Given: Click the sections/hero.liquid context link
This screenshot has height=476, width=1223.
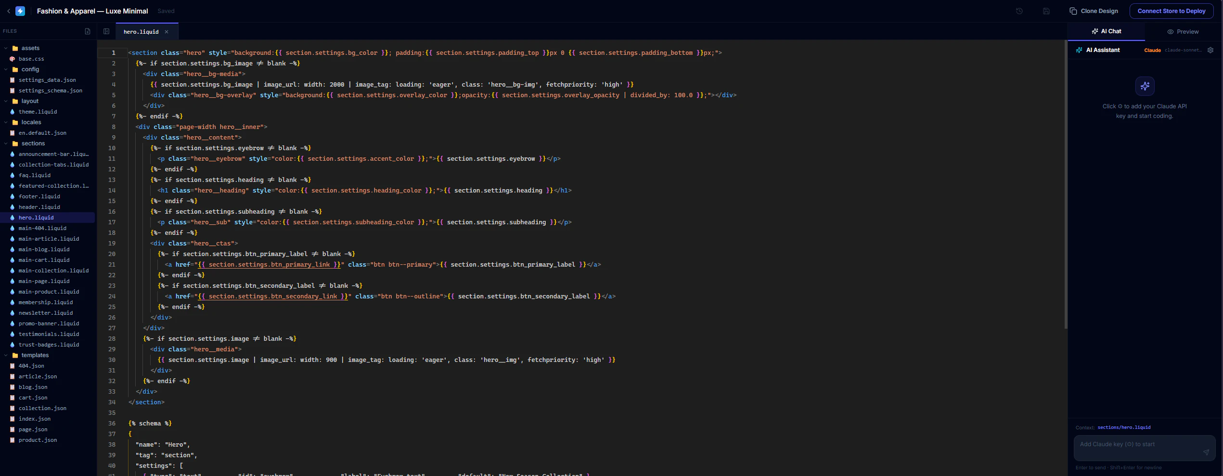Looking at the screenshot, I should [x=1124, y=427].
